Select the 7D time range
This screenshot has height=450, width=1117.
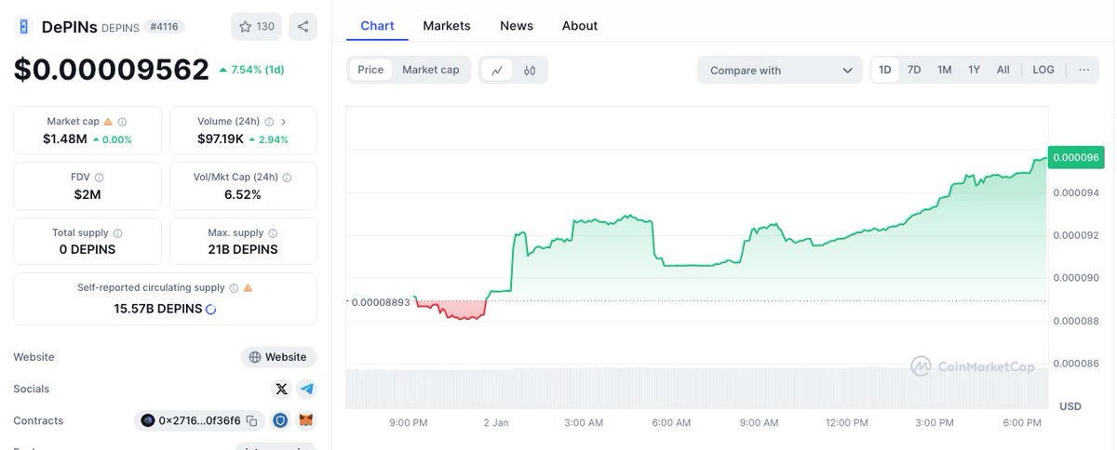(914, 70)
